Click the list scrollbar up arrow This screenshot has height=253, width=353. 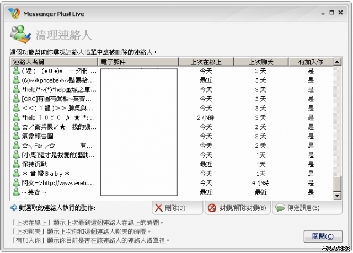tap(337, 62)
